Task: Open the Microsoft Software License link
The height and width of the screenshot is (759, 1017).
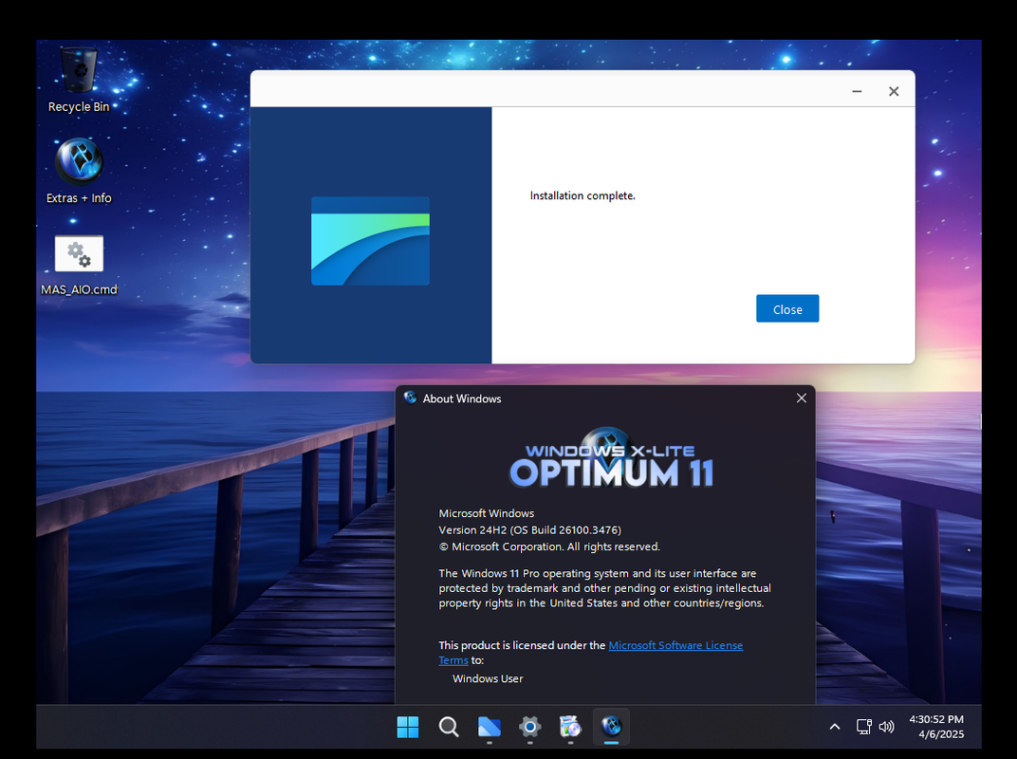Action: [x=675, y=645]
